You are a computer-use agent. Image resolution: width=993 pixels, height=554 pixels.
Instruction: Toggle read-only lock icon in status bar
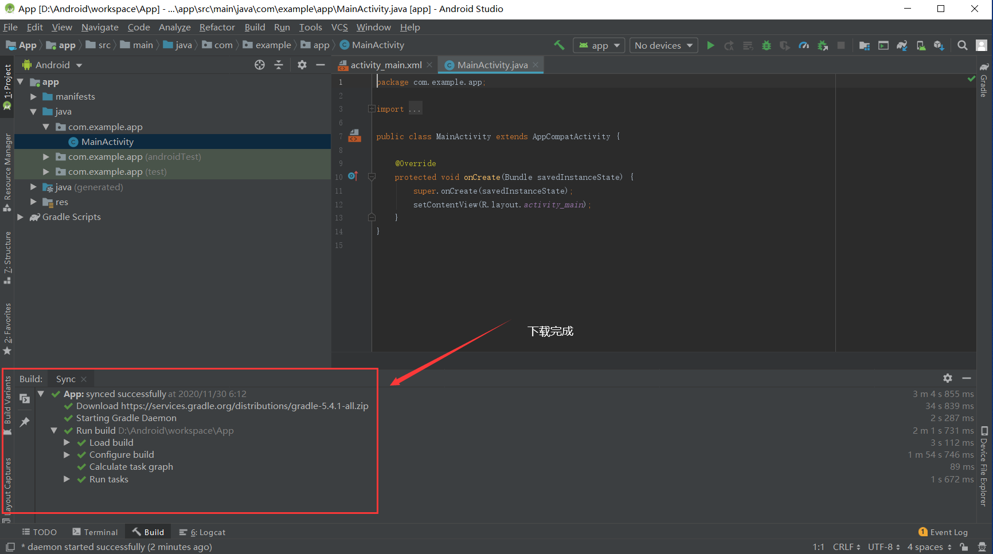tap(964, 547)
